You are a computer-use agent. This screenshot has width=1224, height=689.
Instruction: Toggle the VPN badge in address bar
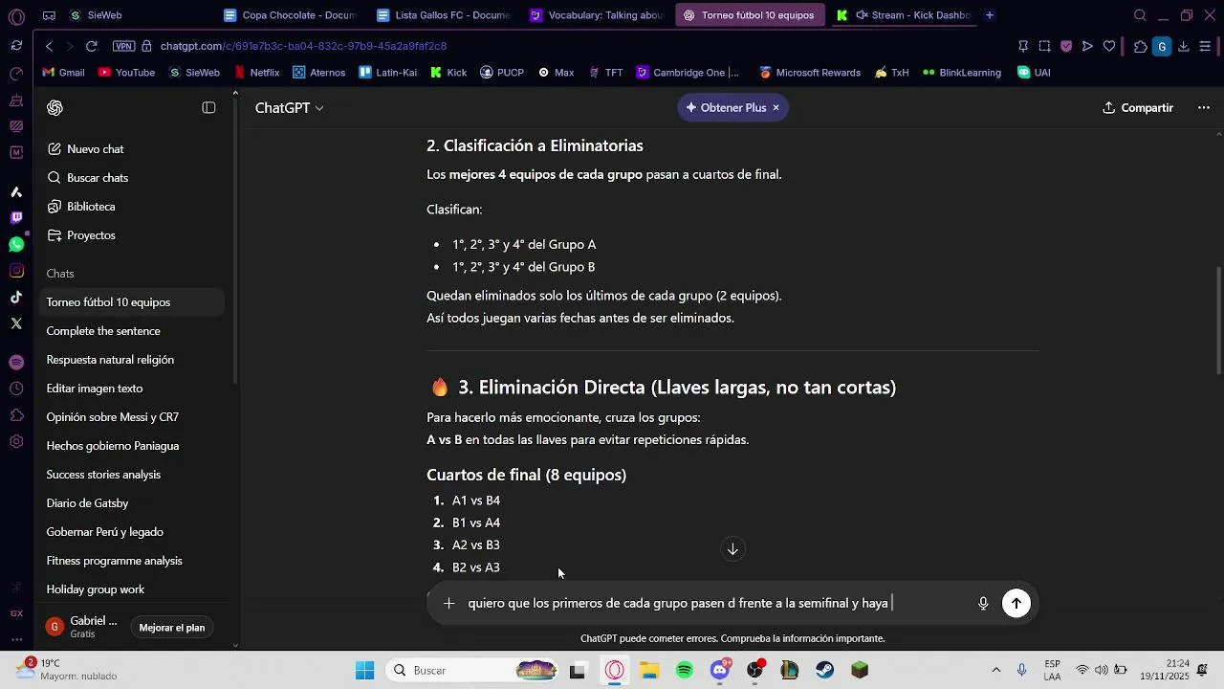click(x=123, y=46)
